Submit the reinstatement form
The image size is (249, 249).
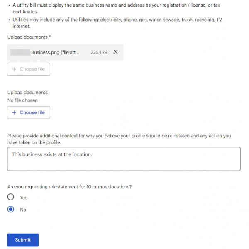tap(23, 240)
